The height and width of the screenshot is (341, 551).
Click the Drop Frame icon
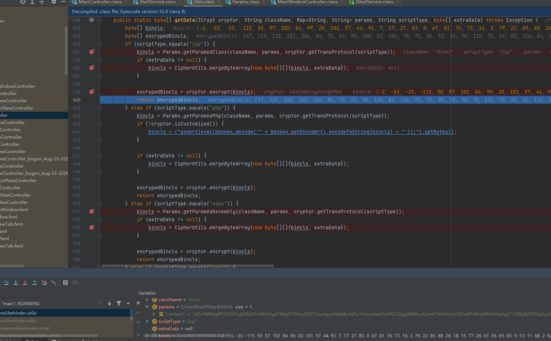pyautogui.click(x=44, y=283)
